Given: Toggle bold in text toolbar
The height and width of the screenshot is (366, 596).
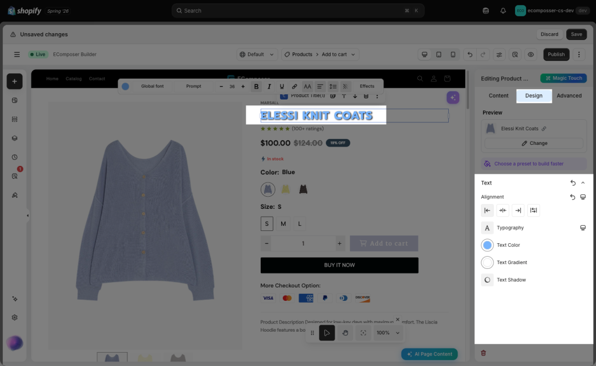Looking at the screenshot, I should 256,87.
